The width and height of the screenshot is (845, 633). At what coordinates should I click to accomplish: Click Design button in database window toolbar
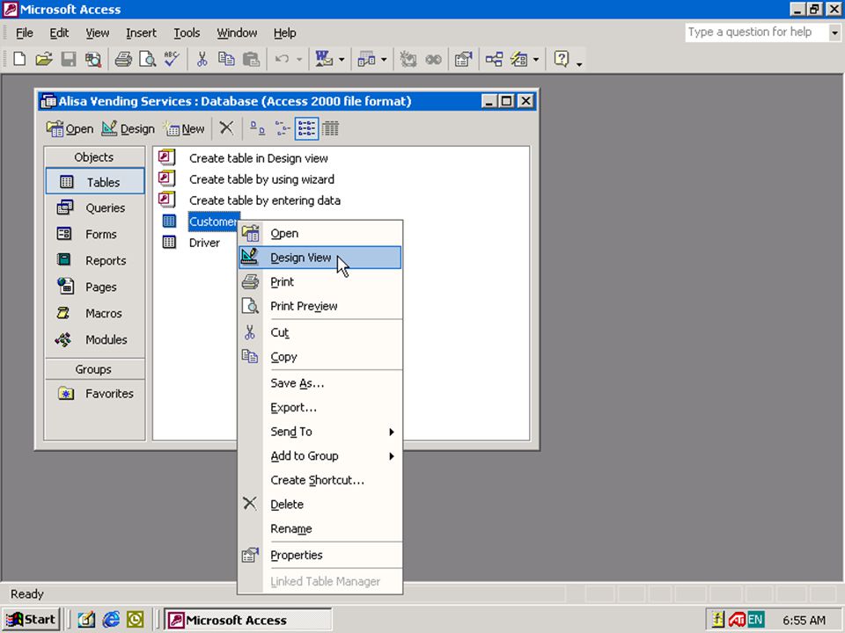[129, 128]
